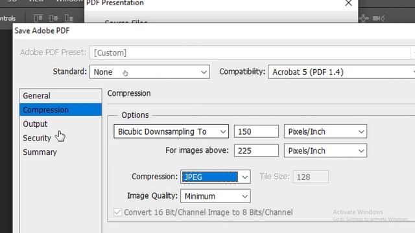Open the Compatibility dropdown showing Acrobat 5
Image resolution: width=415 pixels, height=233 pixels.
342,72
